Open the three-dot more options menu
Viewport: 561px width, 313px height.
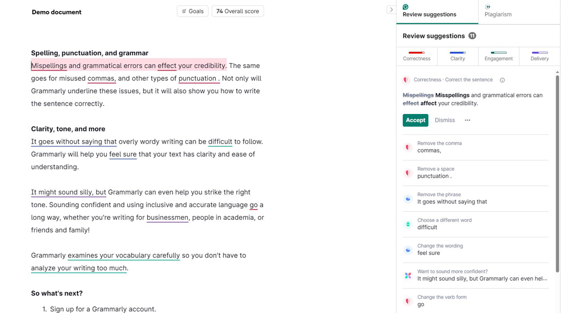(x=467, y=121)
